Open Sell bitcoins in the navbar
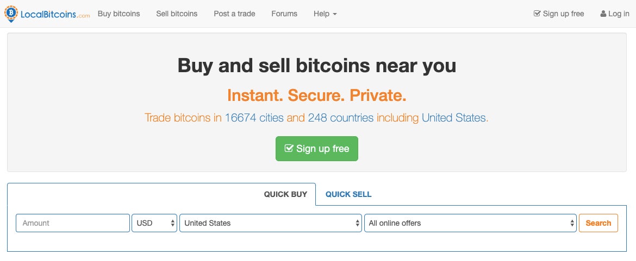Image resolution: width=636 pixels, height=261 pixels. (177, 14)
